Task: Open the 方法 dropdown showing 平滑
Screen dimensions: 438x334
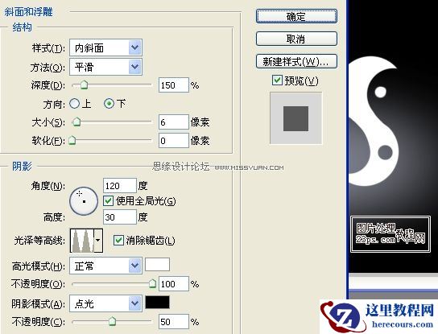Action: [105, 67]
